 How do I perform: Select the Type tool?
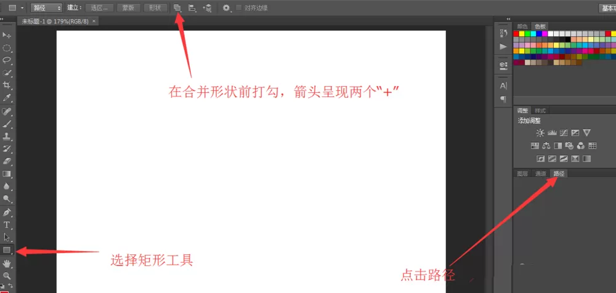(x=7, y=225)
